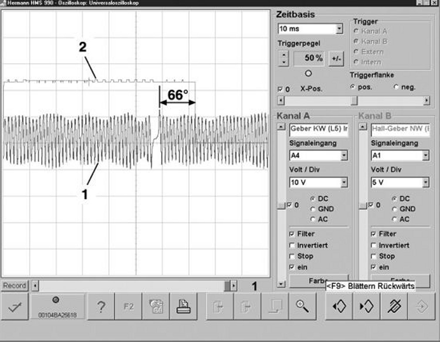Open Kanal B Signaleingang A1 dropdown
The image size is (440, 342).
pyautogui.click(x=426, y=156)
